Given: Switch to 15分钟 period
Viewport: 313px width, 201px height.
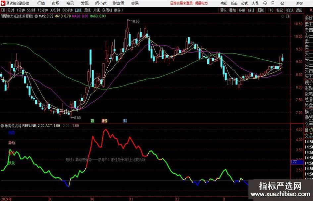Looking at the screenshot, I should (x=43, y=10).
